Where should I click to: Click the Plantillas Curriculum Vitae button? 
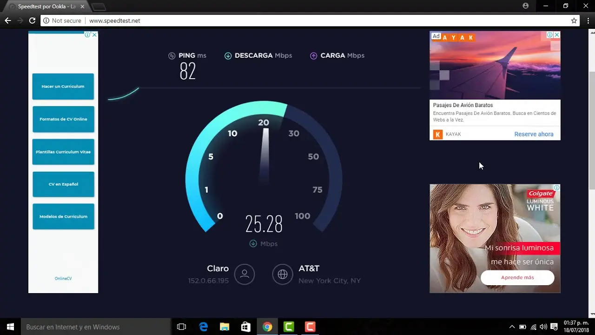(x=63, y=152)
